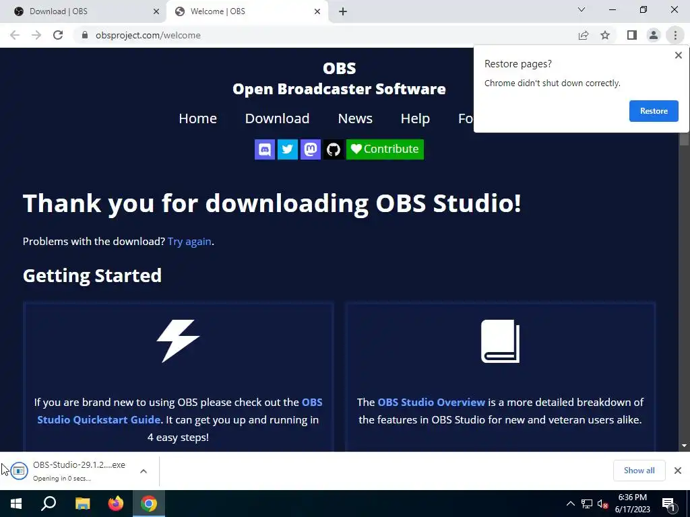The image size is (690, 517).
Task: Select the Welcome | OBS tab
Action: click(x=247, y=11)
